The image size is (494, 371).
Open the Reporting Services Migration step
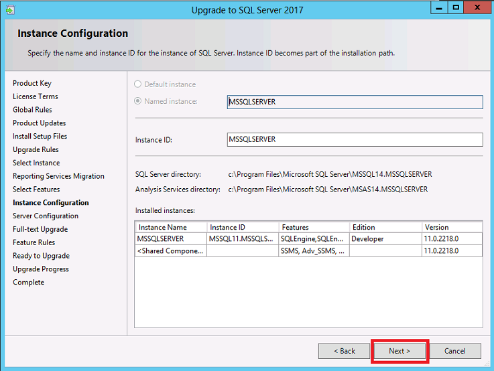(x=58, y=176)
